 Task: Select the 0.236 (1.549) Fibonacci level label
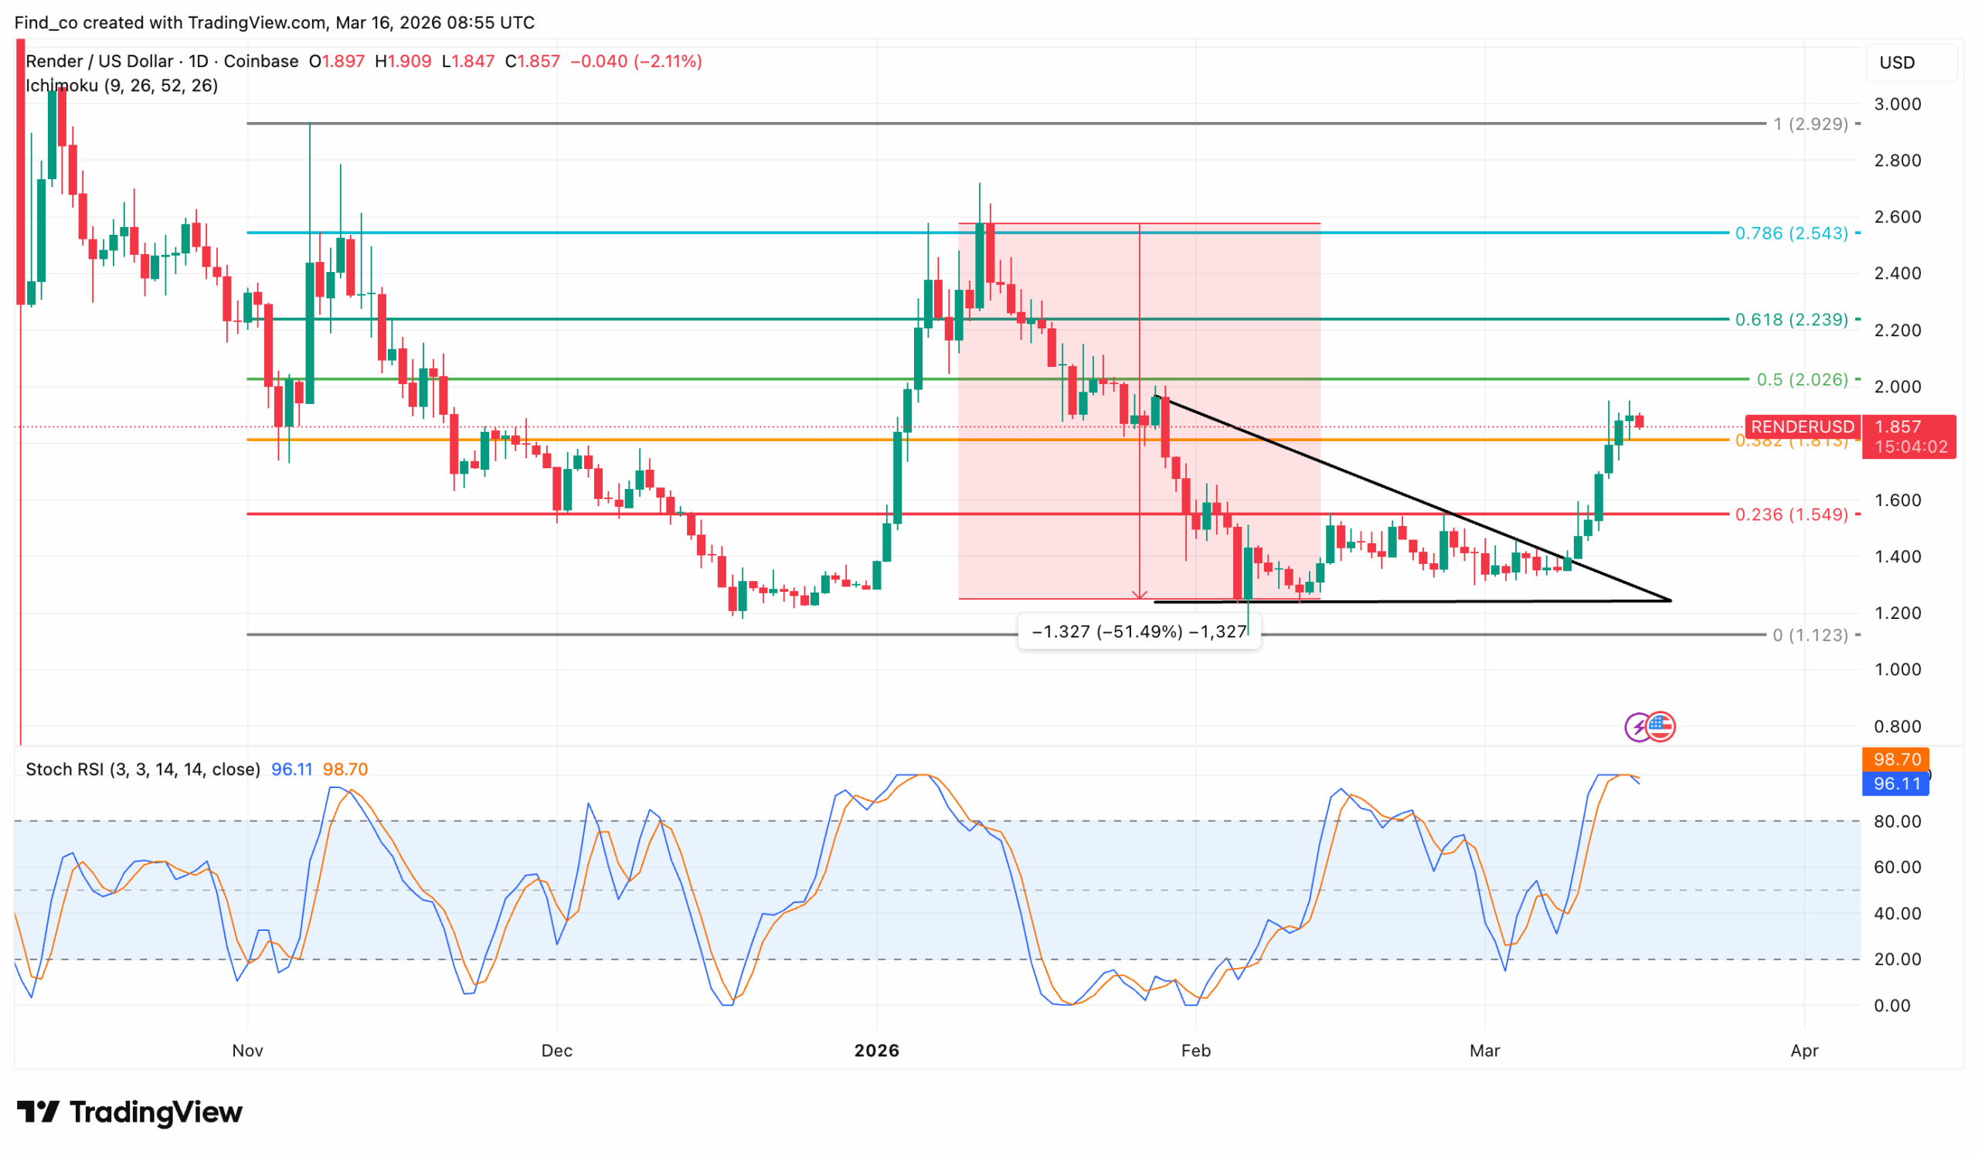[1792, 515]
